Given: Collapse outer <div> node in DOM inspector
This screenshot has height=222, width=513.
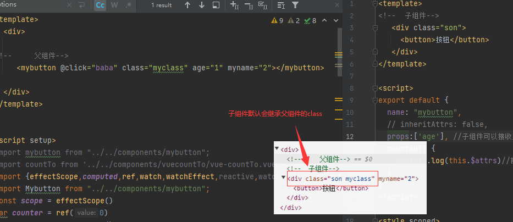Looking at the screenshot, I should (277, 148).
